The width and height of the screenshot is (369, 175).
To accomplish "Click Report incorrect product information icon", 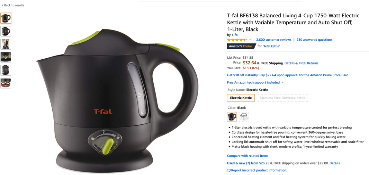I will (229, 170).
